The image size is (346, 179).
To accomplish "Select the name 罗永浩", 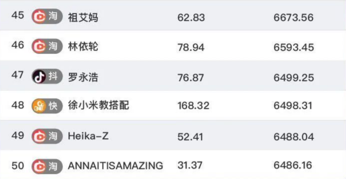I will pyautogui.click(x=83, y=77).
